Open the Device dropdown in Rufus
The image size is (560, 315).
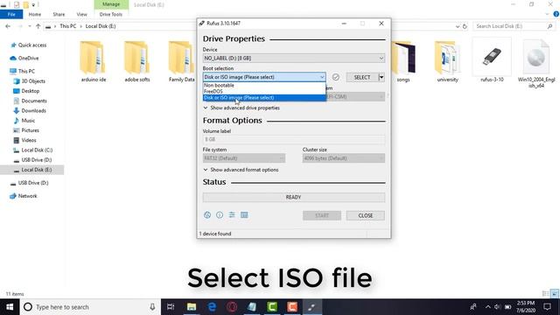click(x=294, y=58)
